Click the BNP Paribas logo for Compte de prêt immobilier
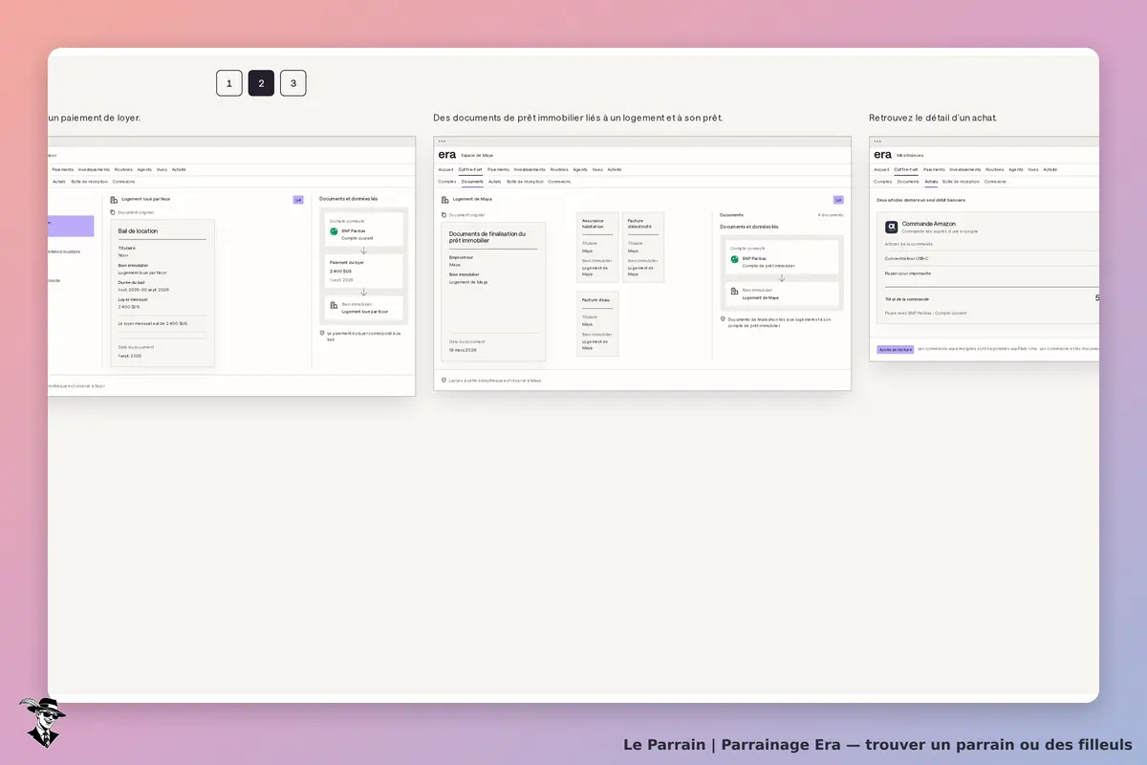1147x765 pixels. tap(735, 259)
